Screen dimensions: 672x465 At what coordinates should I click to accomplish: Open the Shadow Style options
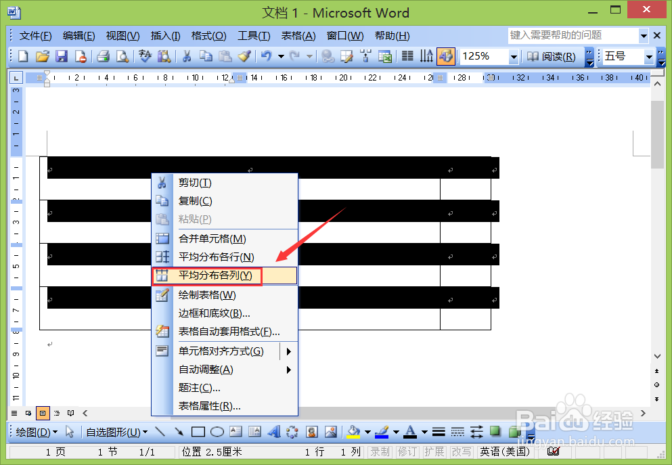click(x=495, y=432)
